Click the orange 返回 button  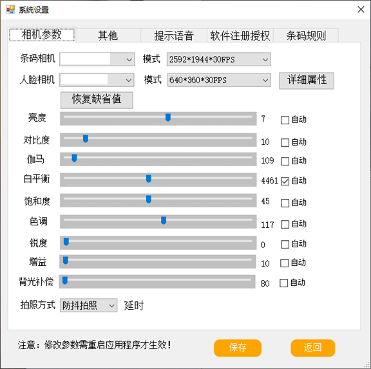[313, 348]
